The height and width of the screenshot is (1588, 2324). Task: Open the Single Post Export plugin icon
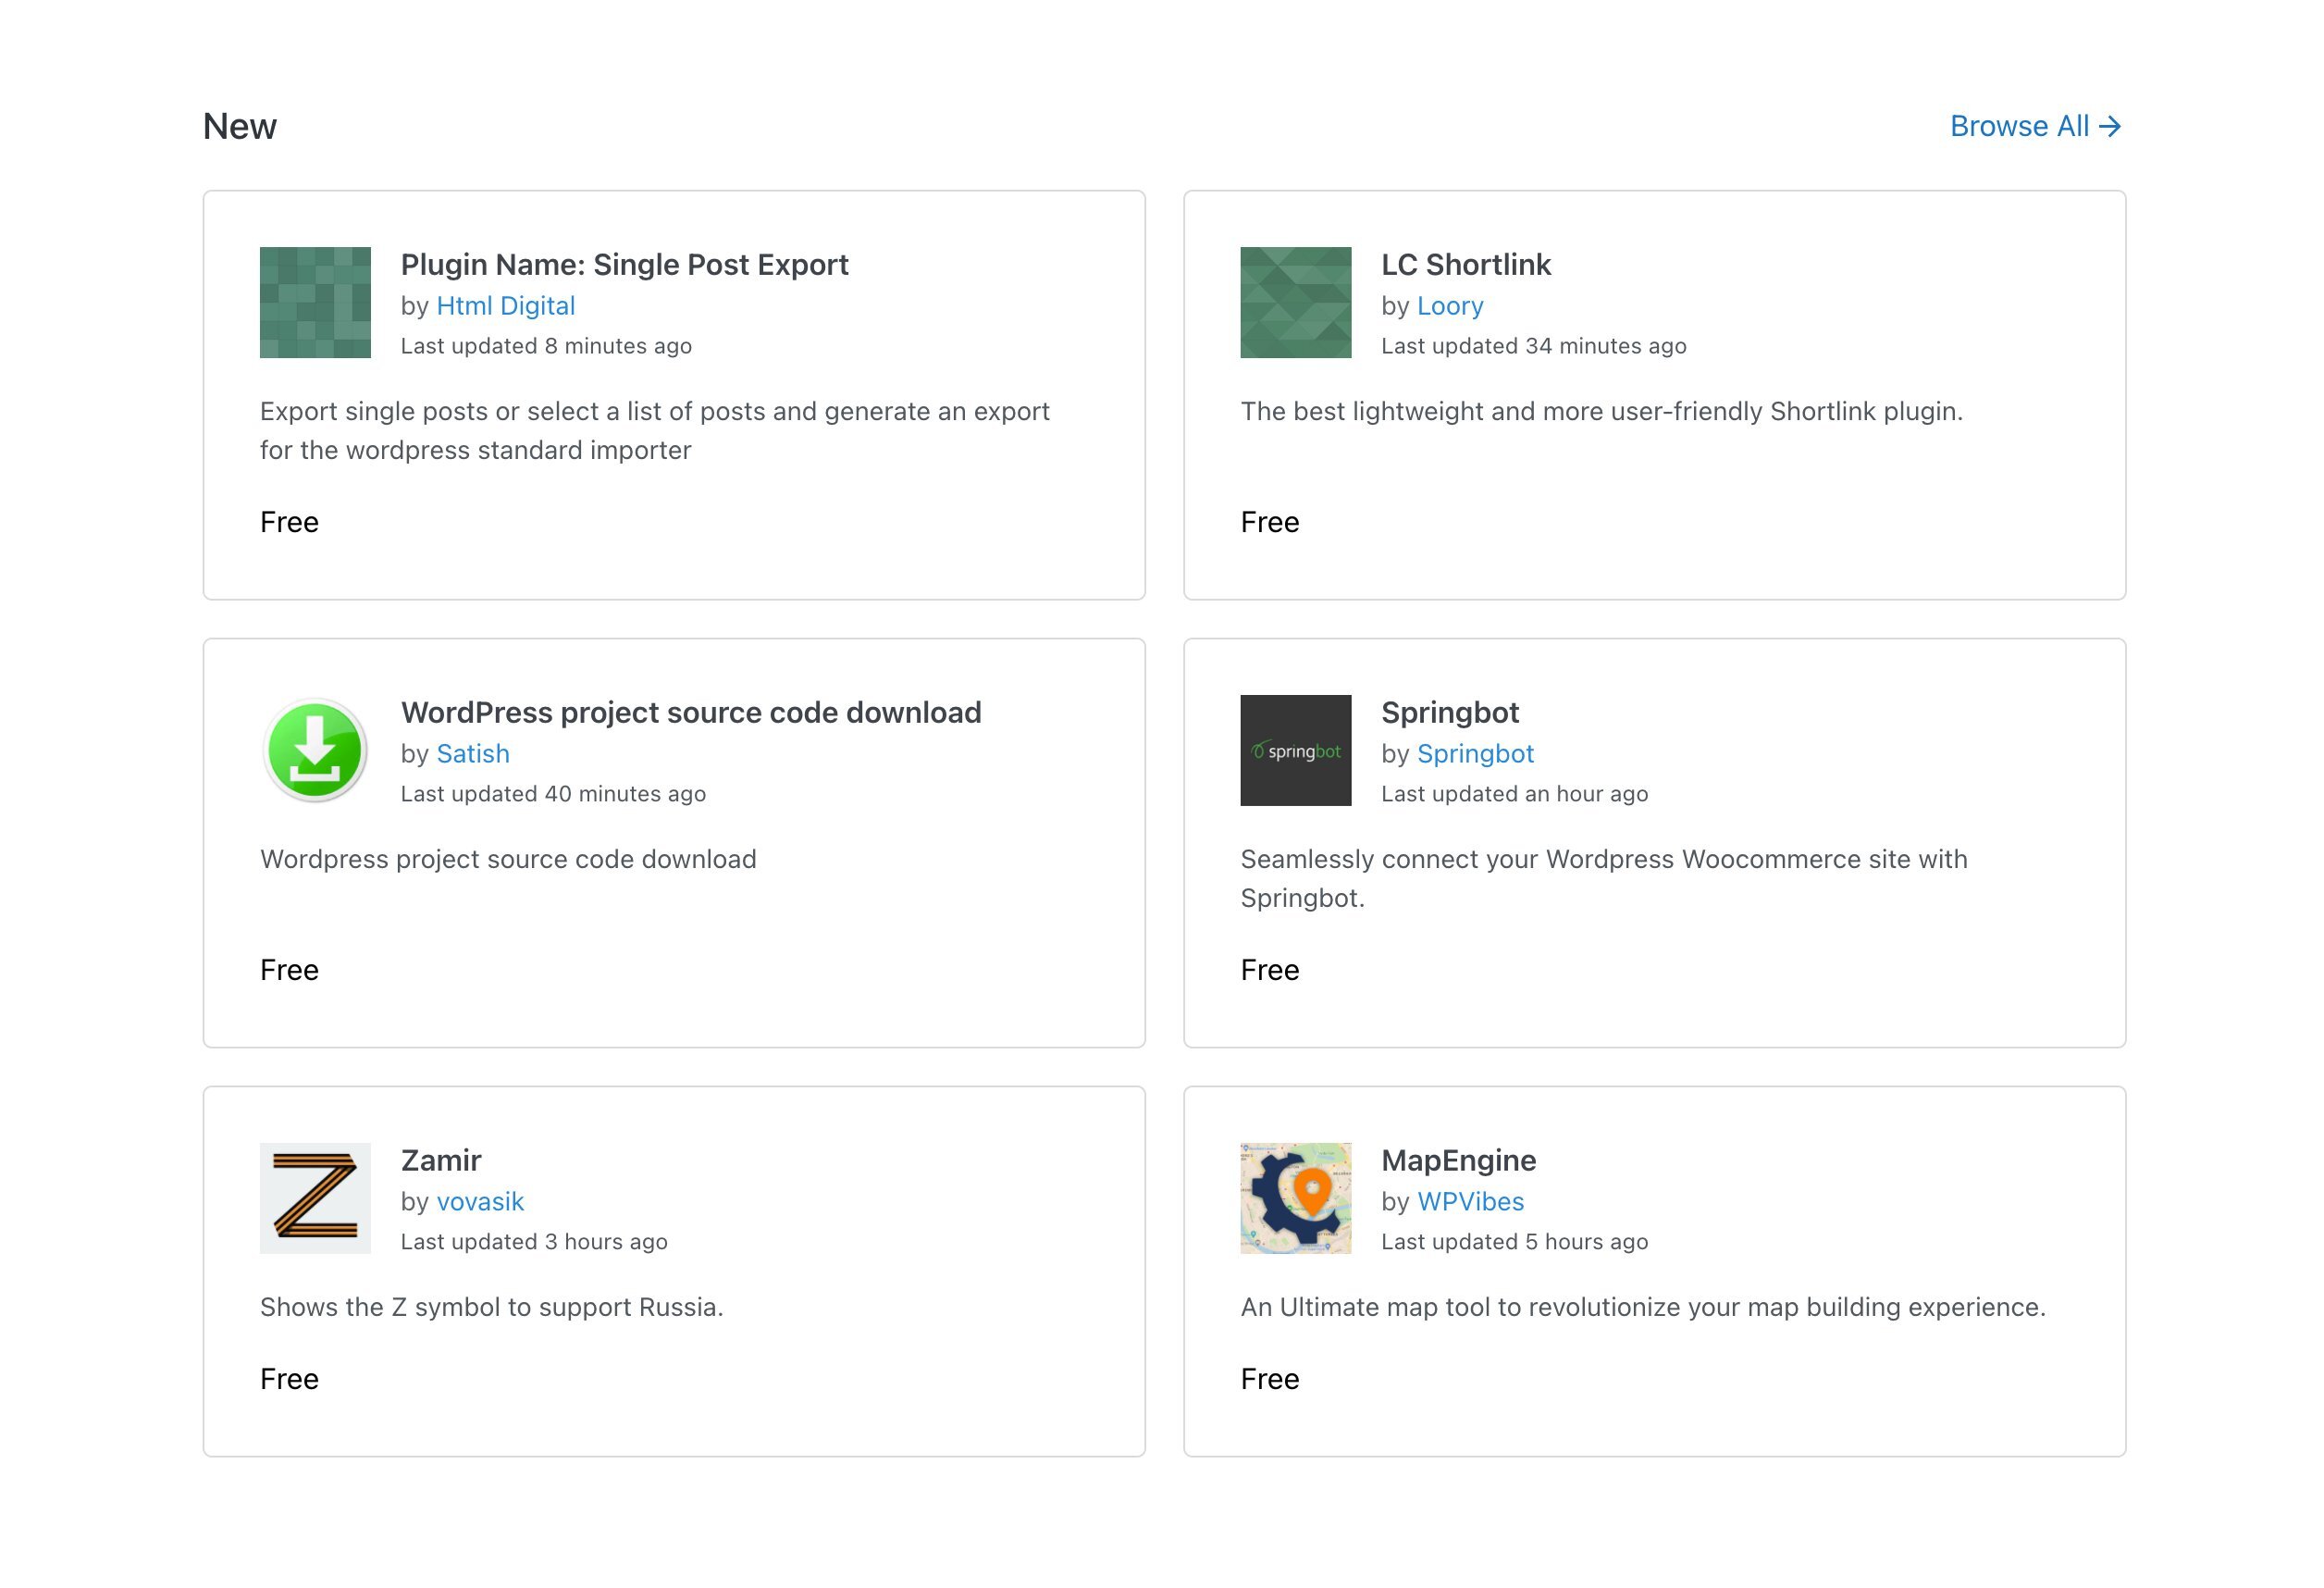[315, 302]
